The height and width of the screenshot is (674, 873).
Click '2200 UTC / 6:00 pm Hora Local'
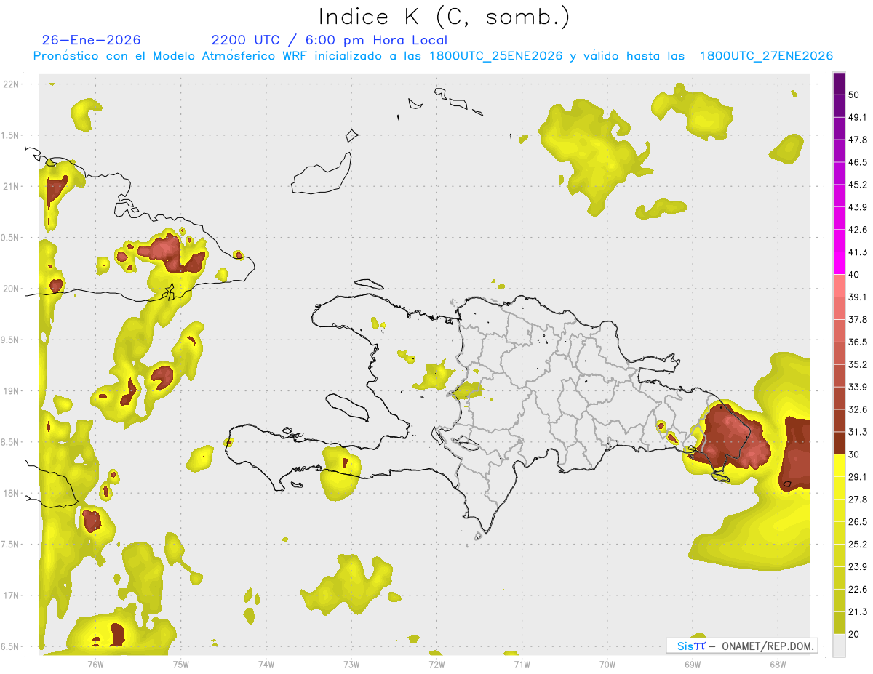coord(330,40)
